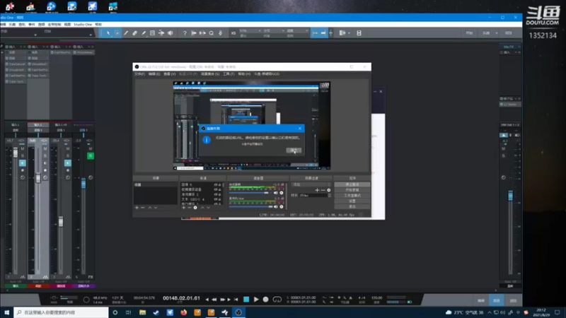The width and height of the screenshot is (566, 318).
Task: Click the main output fader handle
Action: point(510,196)
